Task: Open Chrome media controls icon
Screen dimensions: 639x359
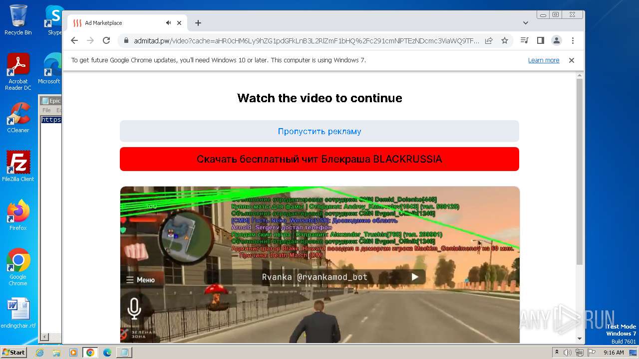Action: [524, 40]
